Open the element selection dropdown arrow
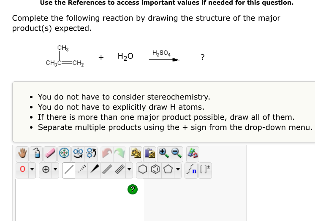Image resolution: width=315 pixels, height=221 pixels. [32, 170]
